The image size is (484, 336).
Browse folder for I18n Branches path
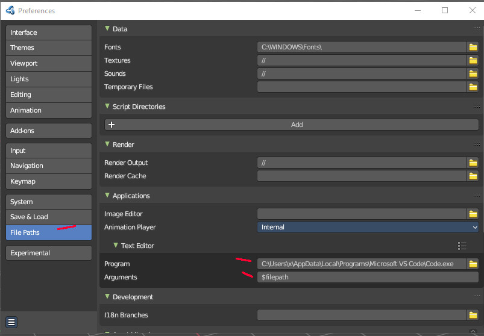[473, 315]
